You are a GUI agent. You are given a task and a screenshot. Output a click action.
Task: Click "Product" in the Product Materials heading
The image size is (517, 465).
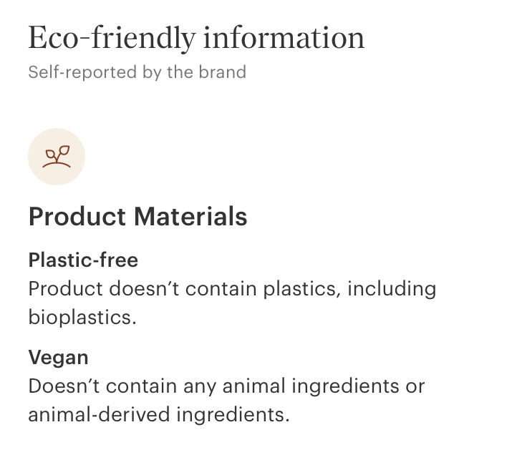click(78, 217)
